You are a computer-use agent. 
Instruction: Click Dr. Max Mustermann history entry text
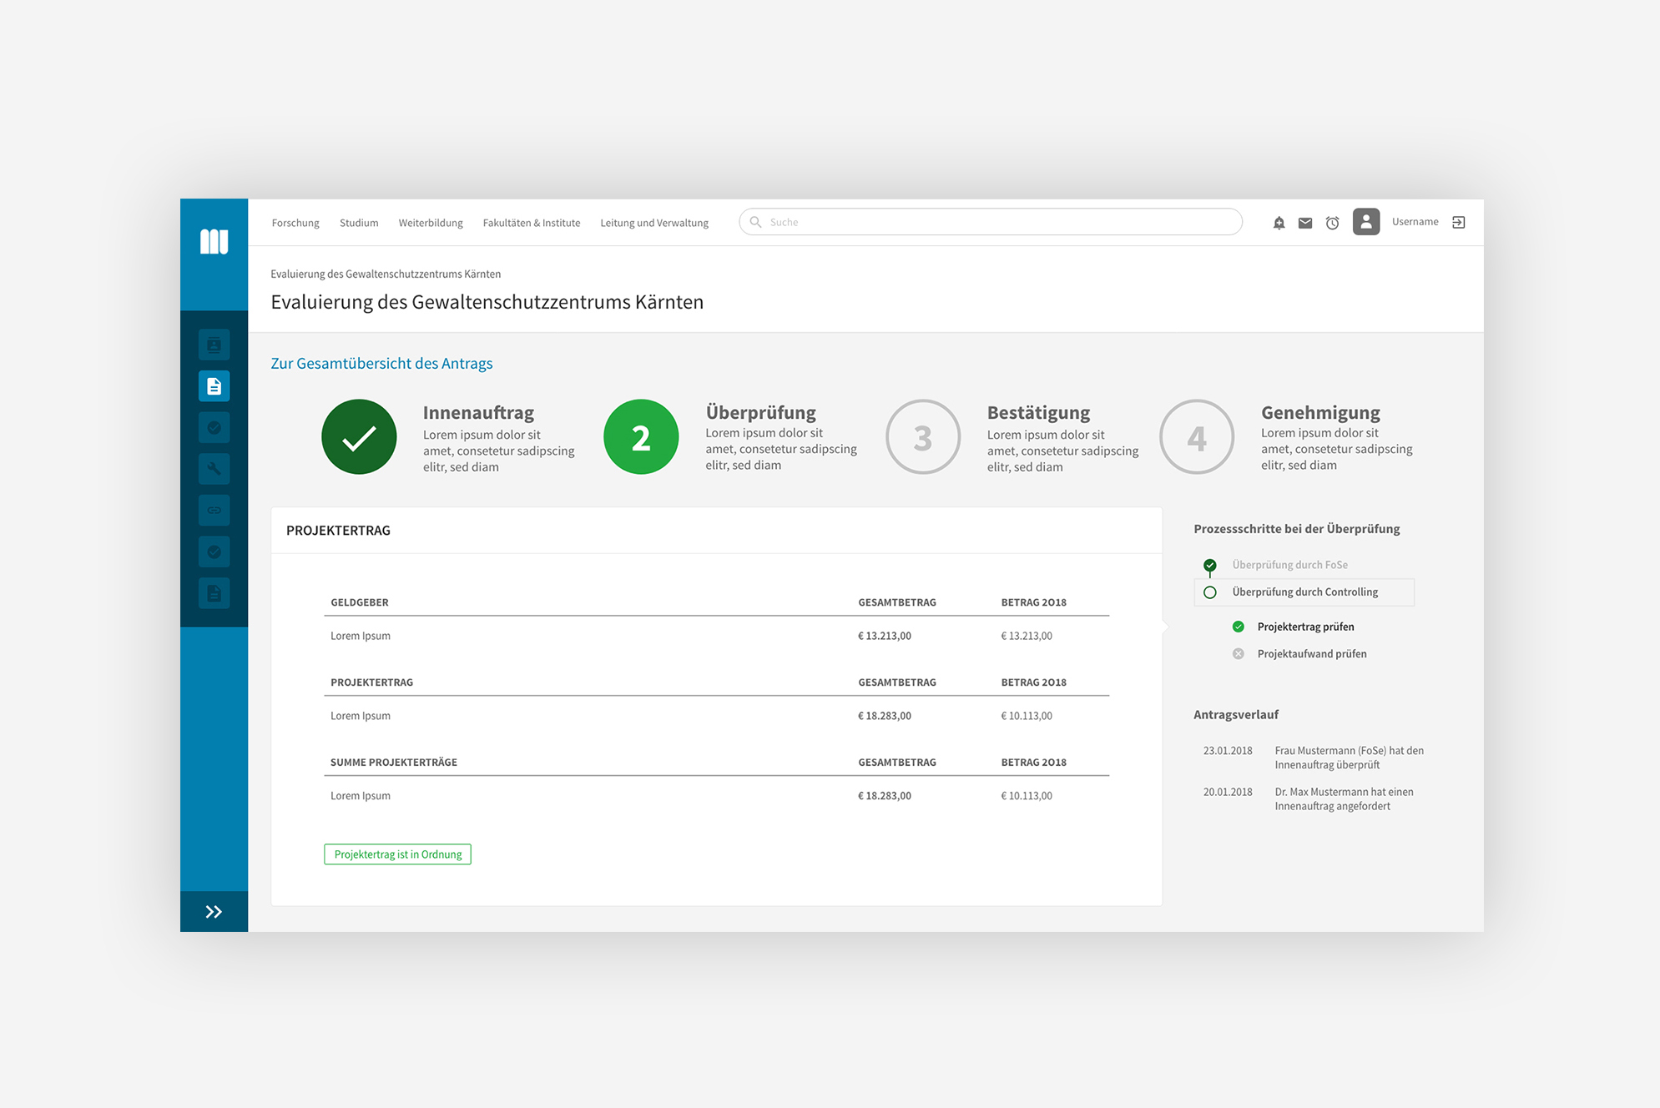(1344, 799)
